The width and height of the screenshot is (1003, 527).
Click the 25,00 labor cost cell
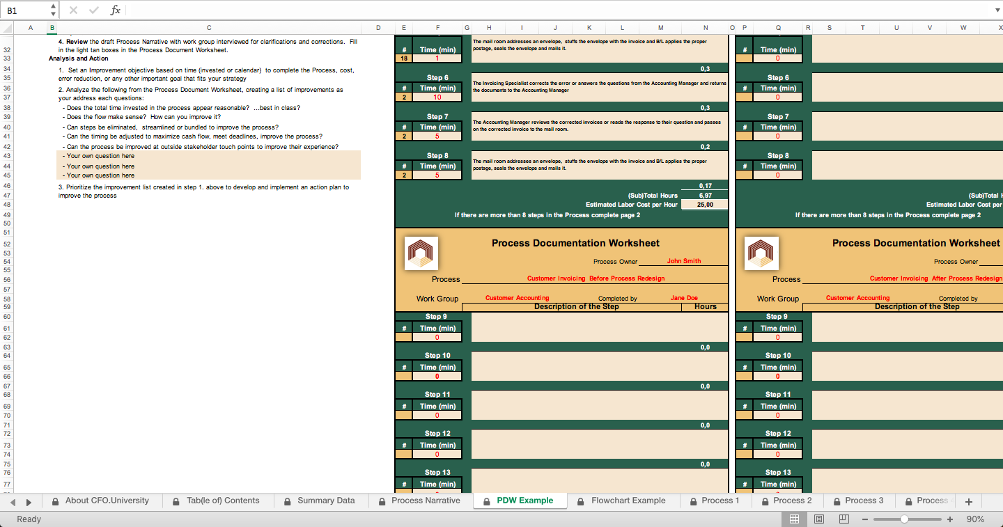(x=705, y=205)
